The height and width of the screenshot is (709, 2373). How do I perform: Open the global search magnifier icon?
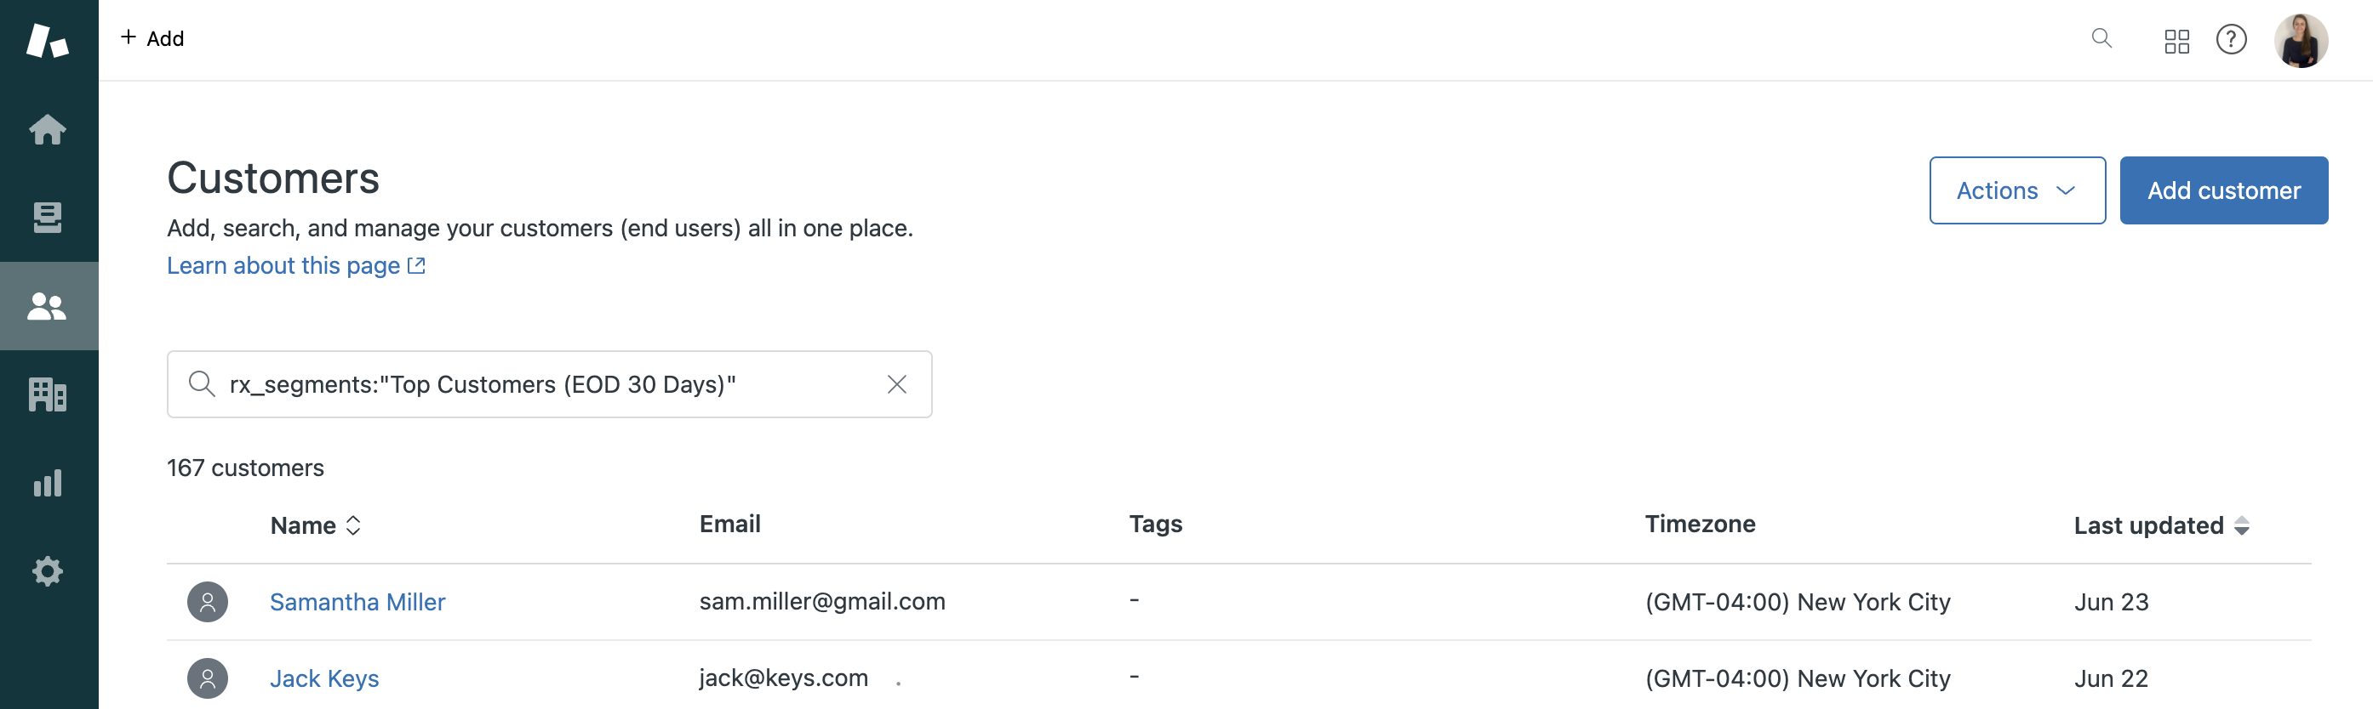coord(2101,38)
